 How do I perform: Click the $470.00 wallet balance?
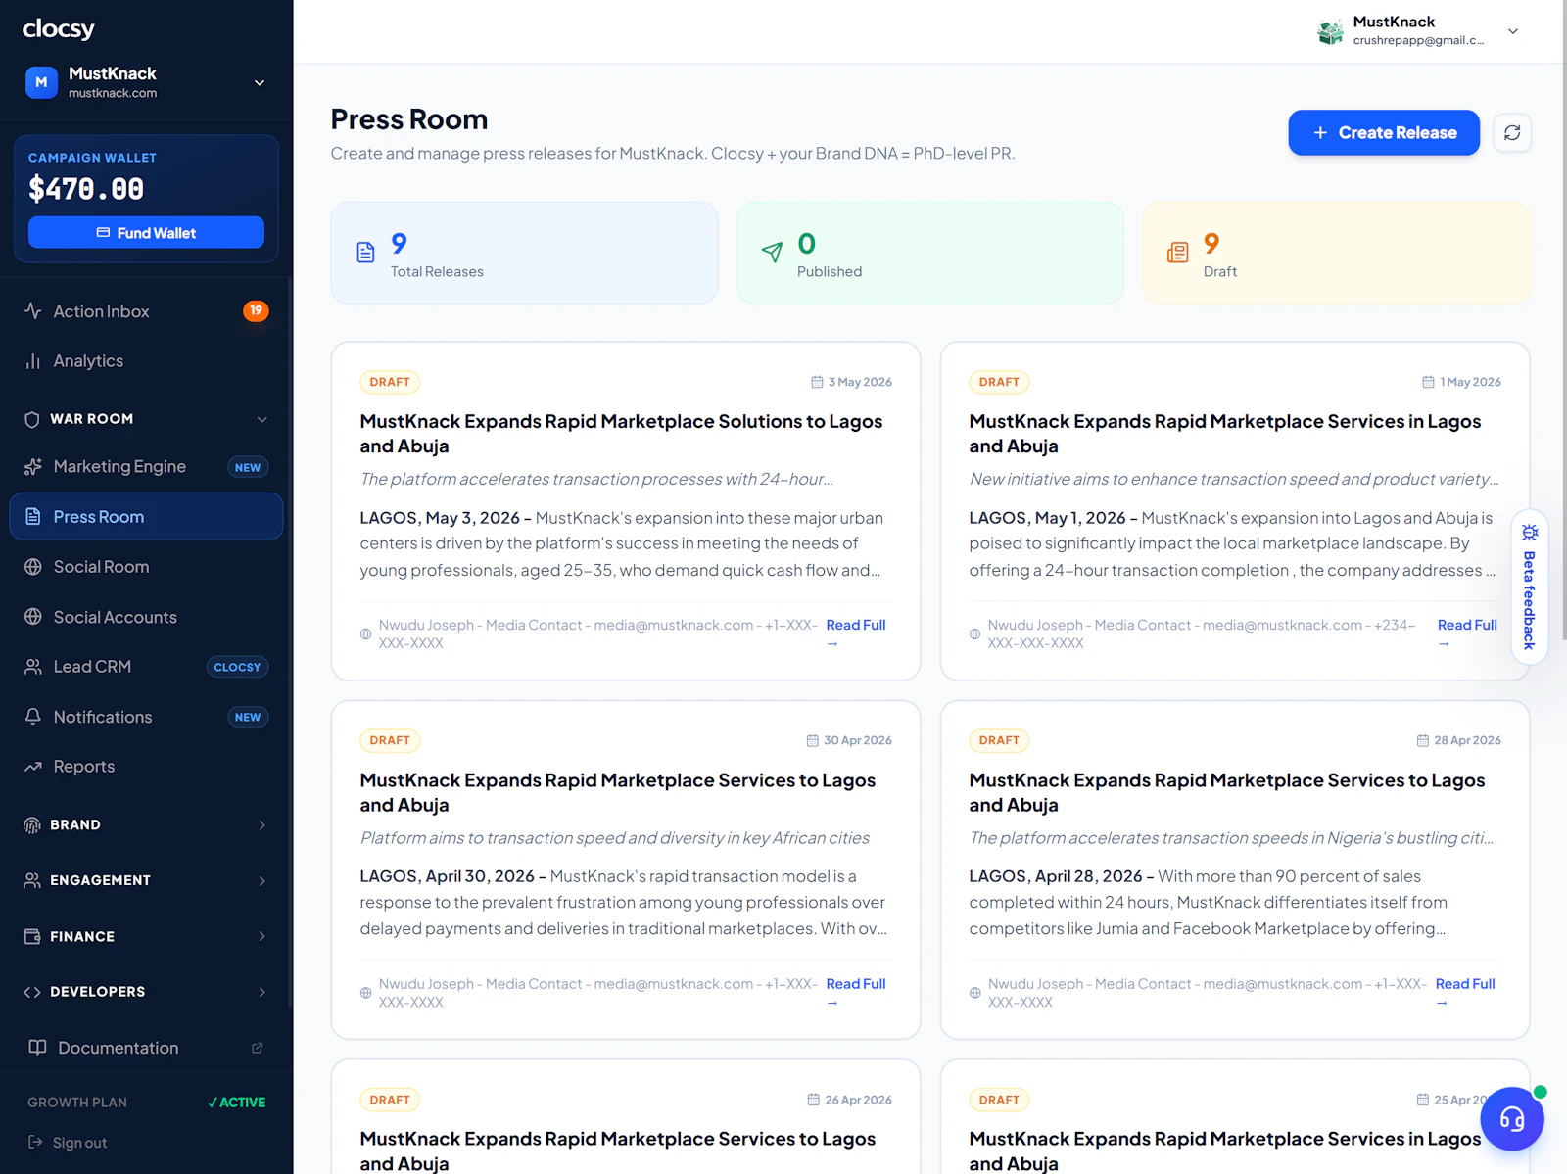point(86,189)
